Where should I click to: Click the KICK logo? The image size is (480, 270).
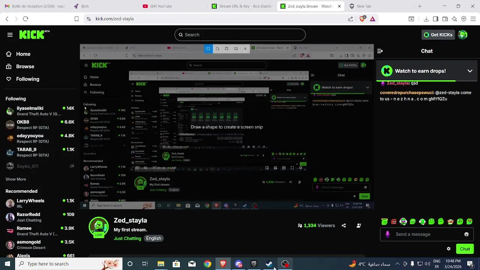[34, 34]
